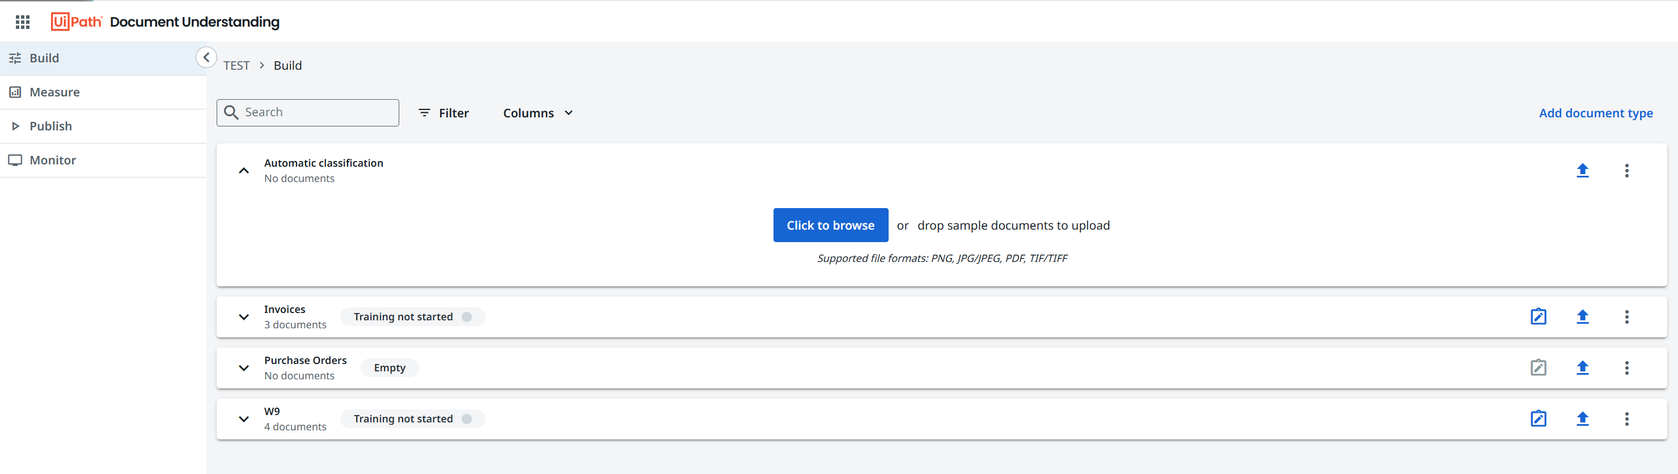The image size is (1678, 474).
Task: Click the UiPath logo
Action: point(76,22)
